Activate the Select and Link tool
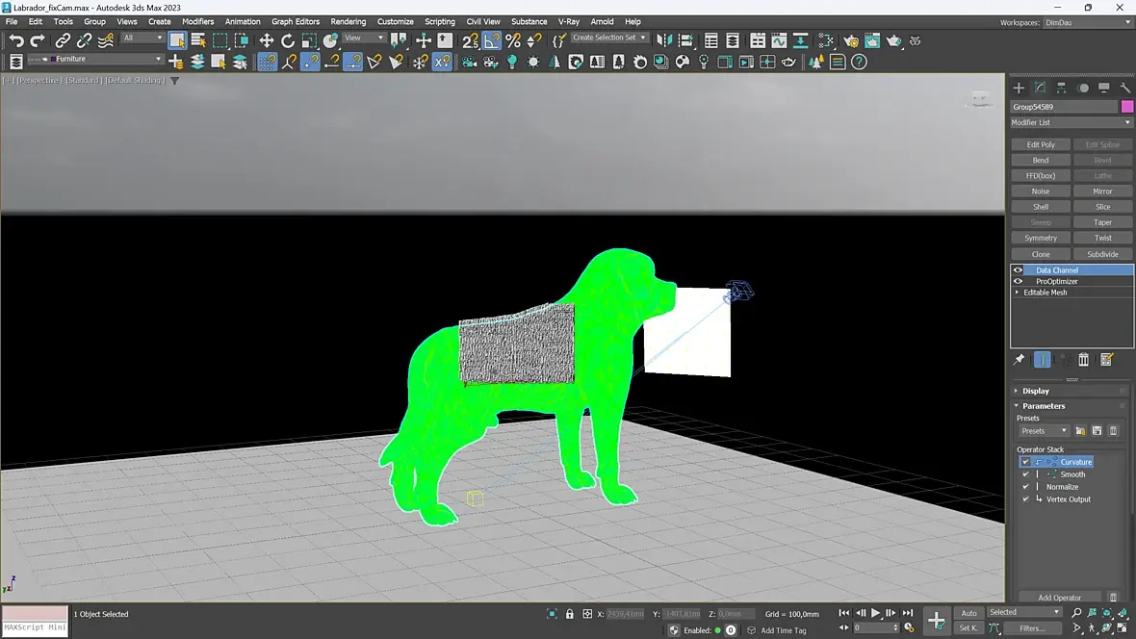This screenshot has width=1136, height=639. (x=63, y=40)
